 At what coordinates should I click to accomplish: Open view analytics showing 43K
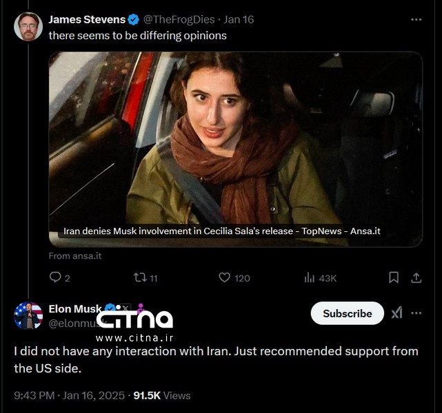(x=310, y=277)
